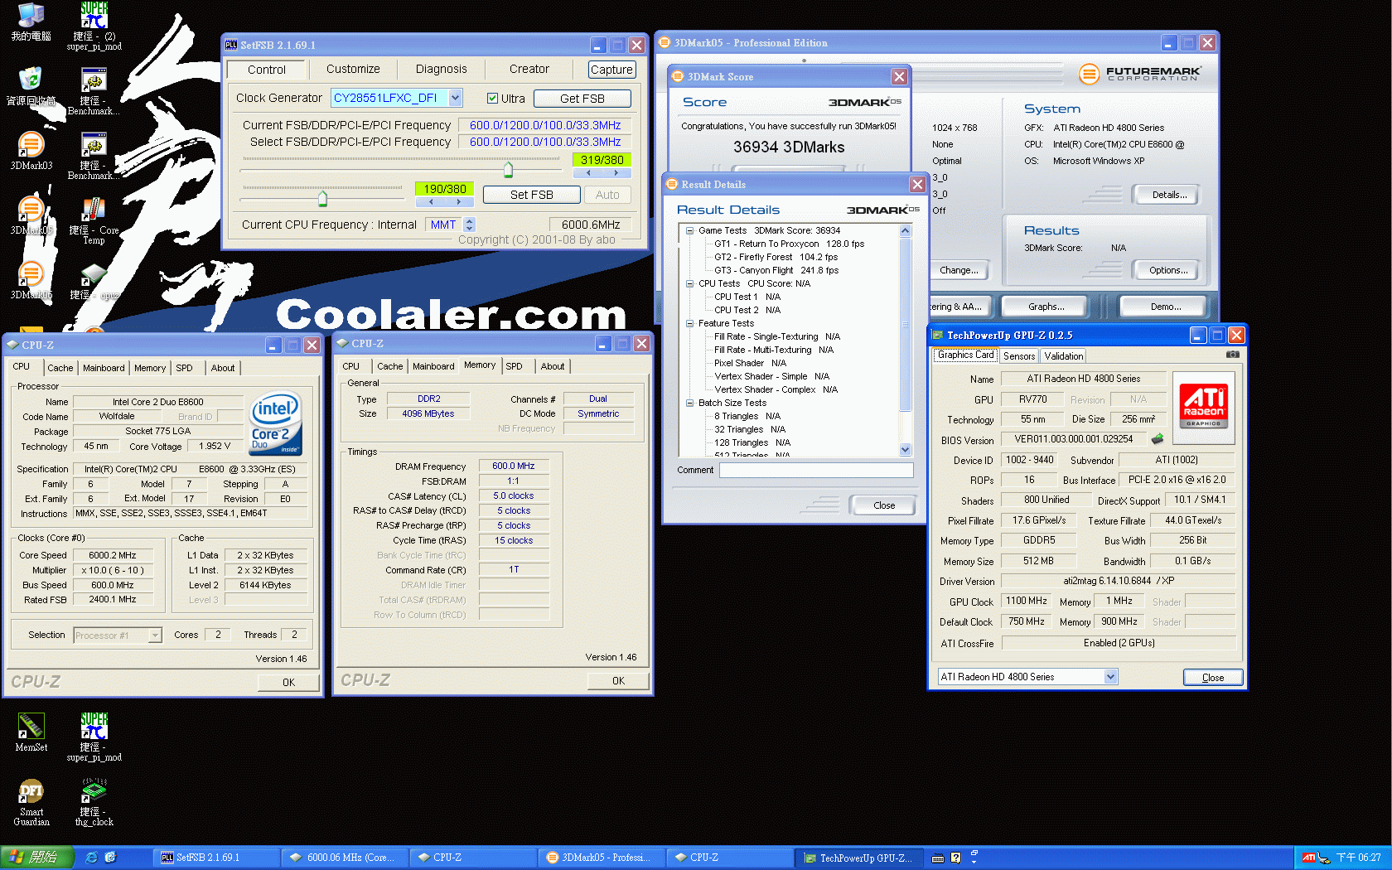Viewport: 1392px width, 870px height.
Task: Click Internet Explorer quick launch icon
Action: pyautogui.click(x=92, y=858)
